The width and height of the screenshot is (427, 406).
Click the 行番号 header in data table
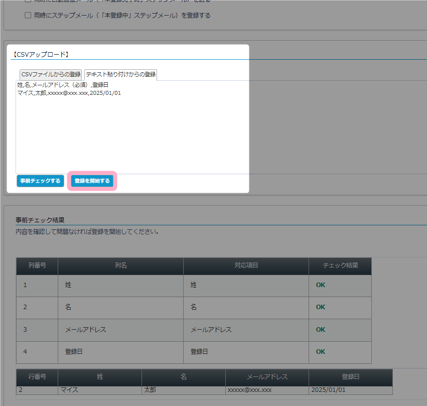point(37,377)
